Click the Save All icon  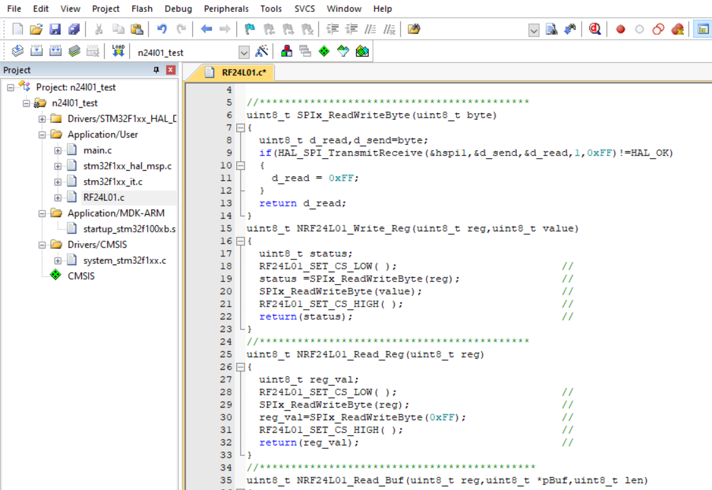tap(74, 29)
